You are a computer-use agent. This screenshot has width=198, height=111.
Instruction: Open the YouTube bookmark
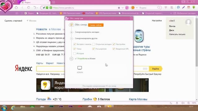click(x=88, y=13)
